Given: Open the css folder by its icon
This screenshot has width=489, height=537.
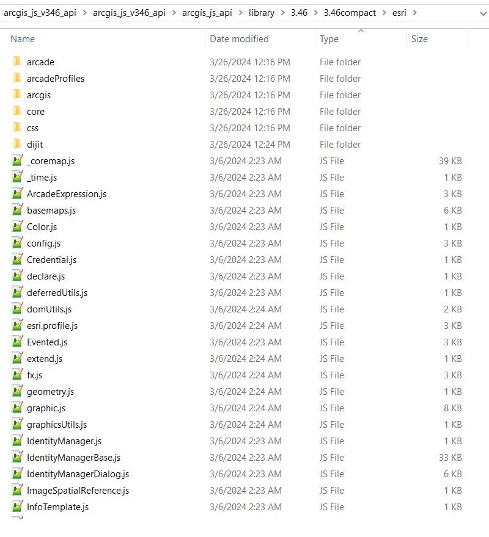Looking at the screenshot, I should pos(17,128).
